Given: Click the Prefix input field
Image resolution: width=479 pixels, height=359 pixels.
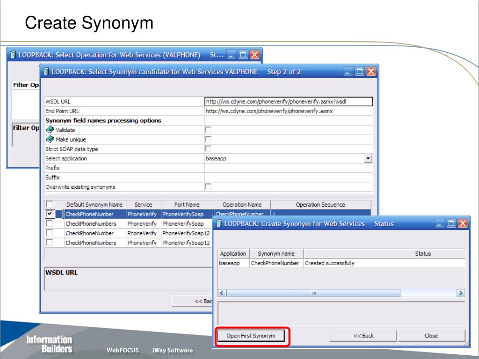Looking at the screenshot, I should click(x=288, y=168).
